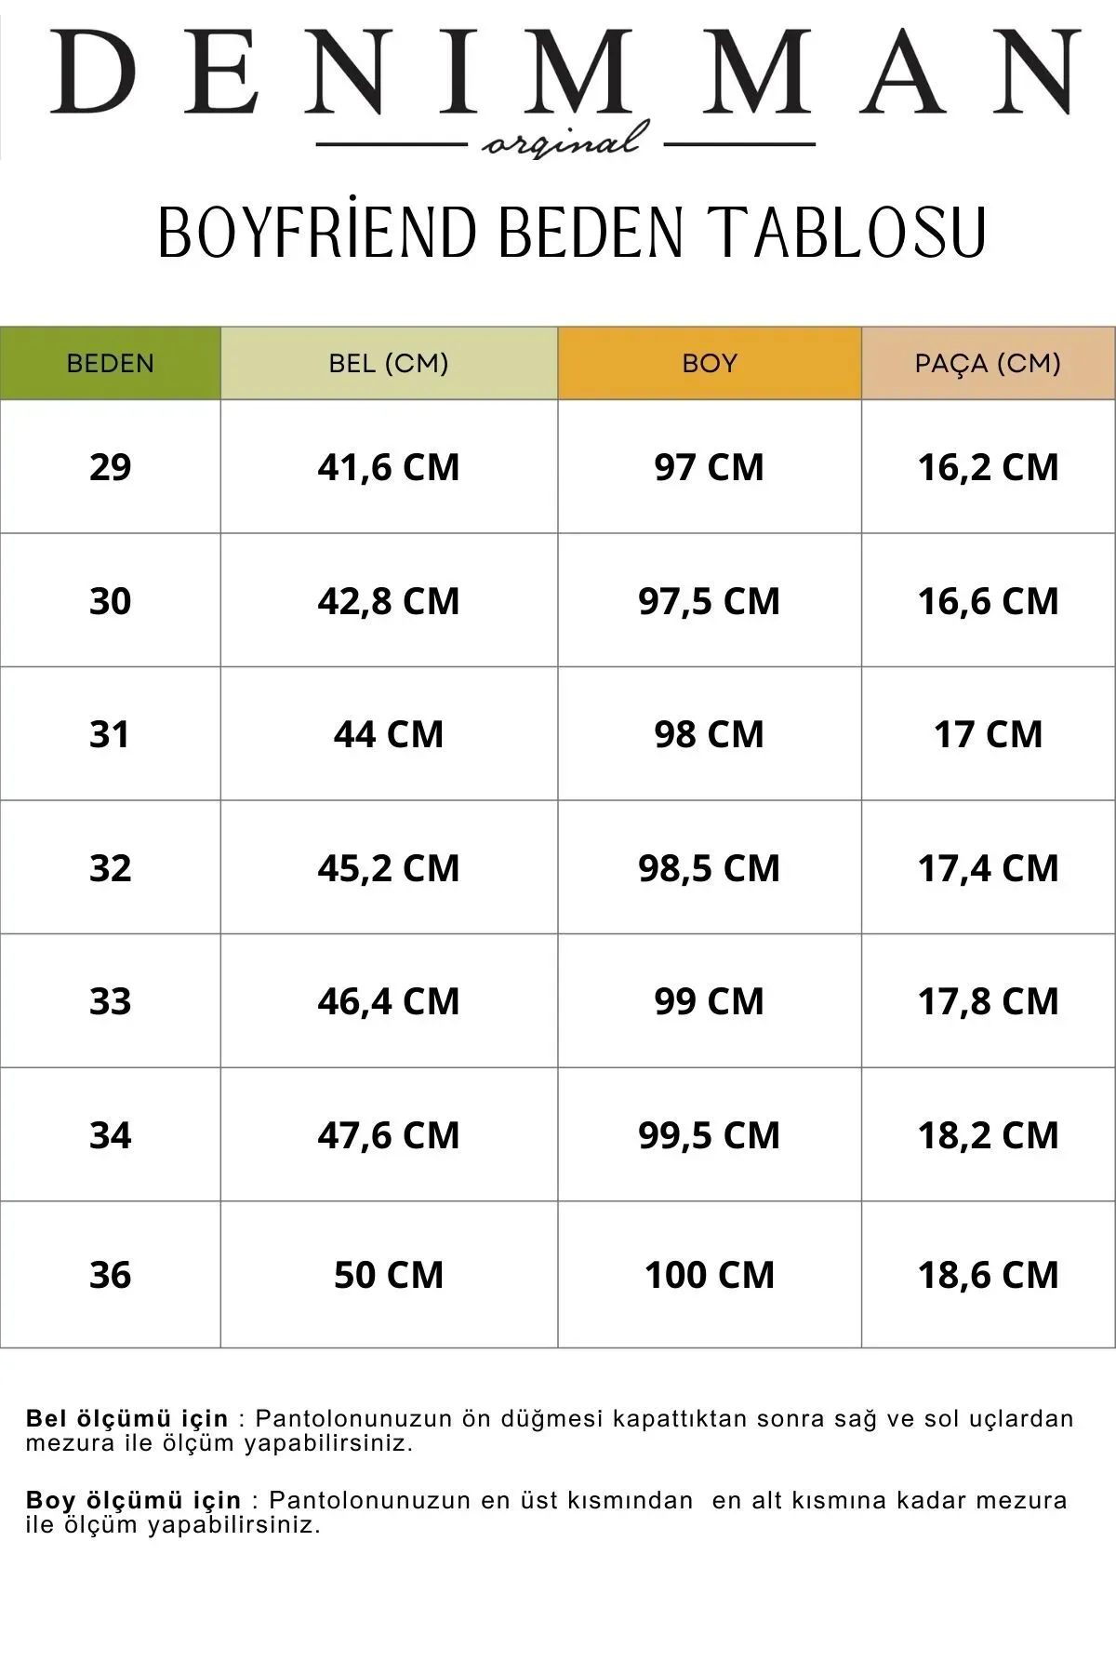Select the BEL (CM) header cell
The image size is (1116, 1675).
coord(389,363)
